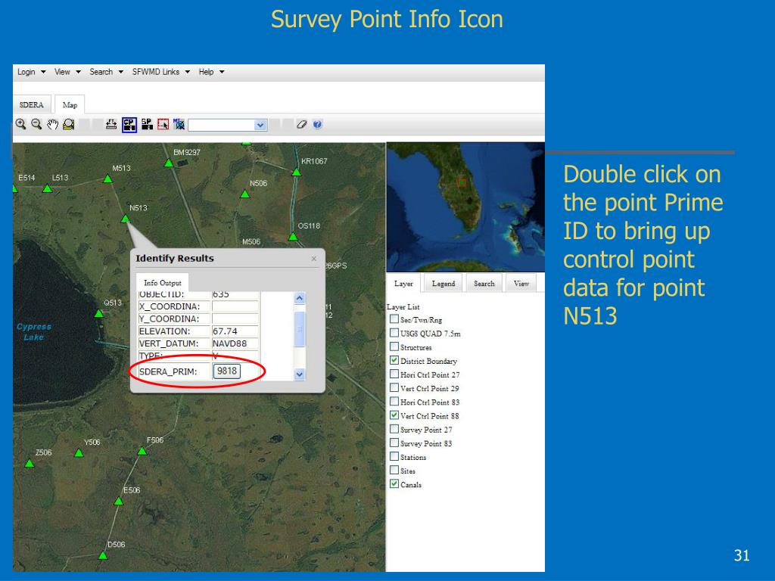Close the Identify Results popup
The width and height of the screenshot is (775, 581).
click(314, 259)
